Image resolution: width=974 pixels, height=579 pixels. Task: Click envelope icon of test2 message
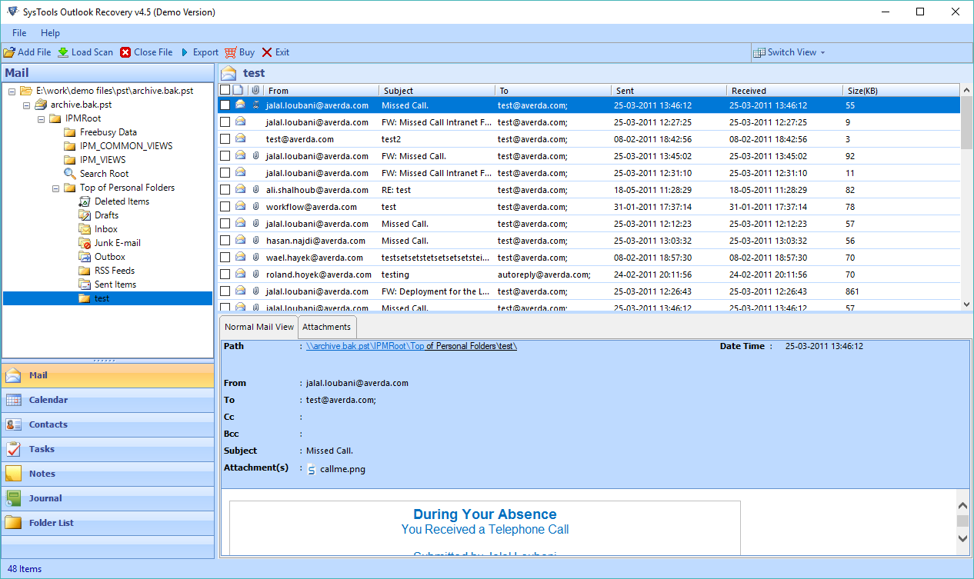pyautogui.click(x=241, y=139)
